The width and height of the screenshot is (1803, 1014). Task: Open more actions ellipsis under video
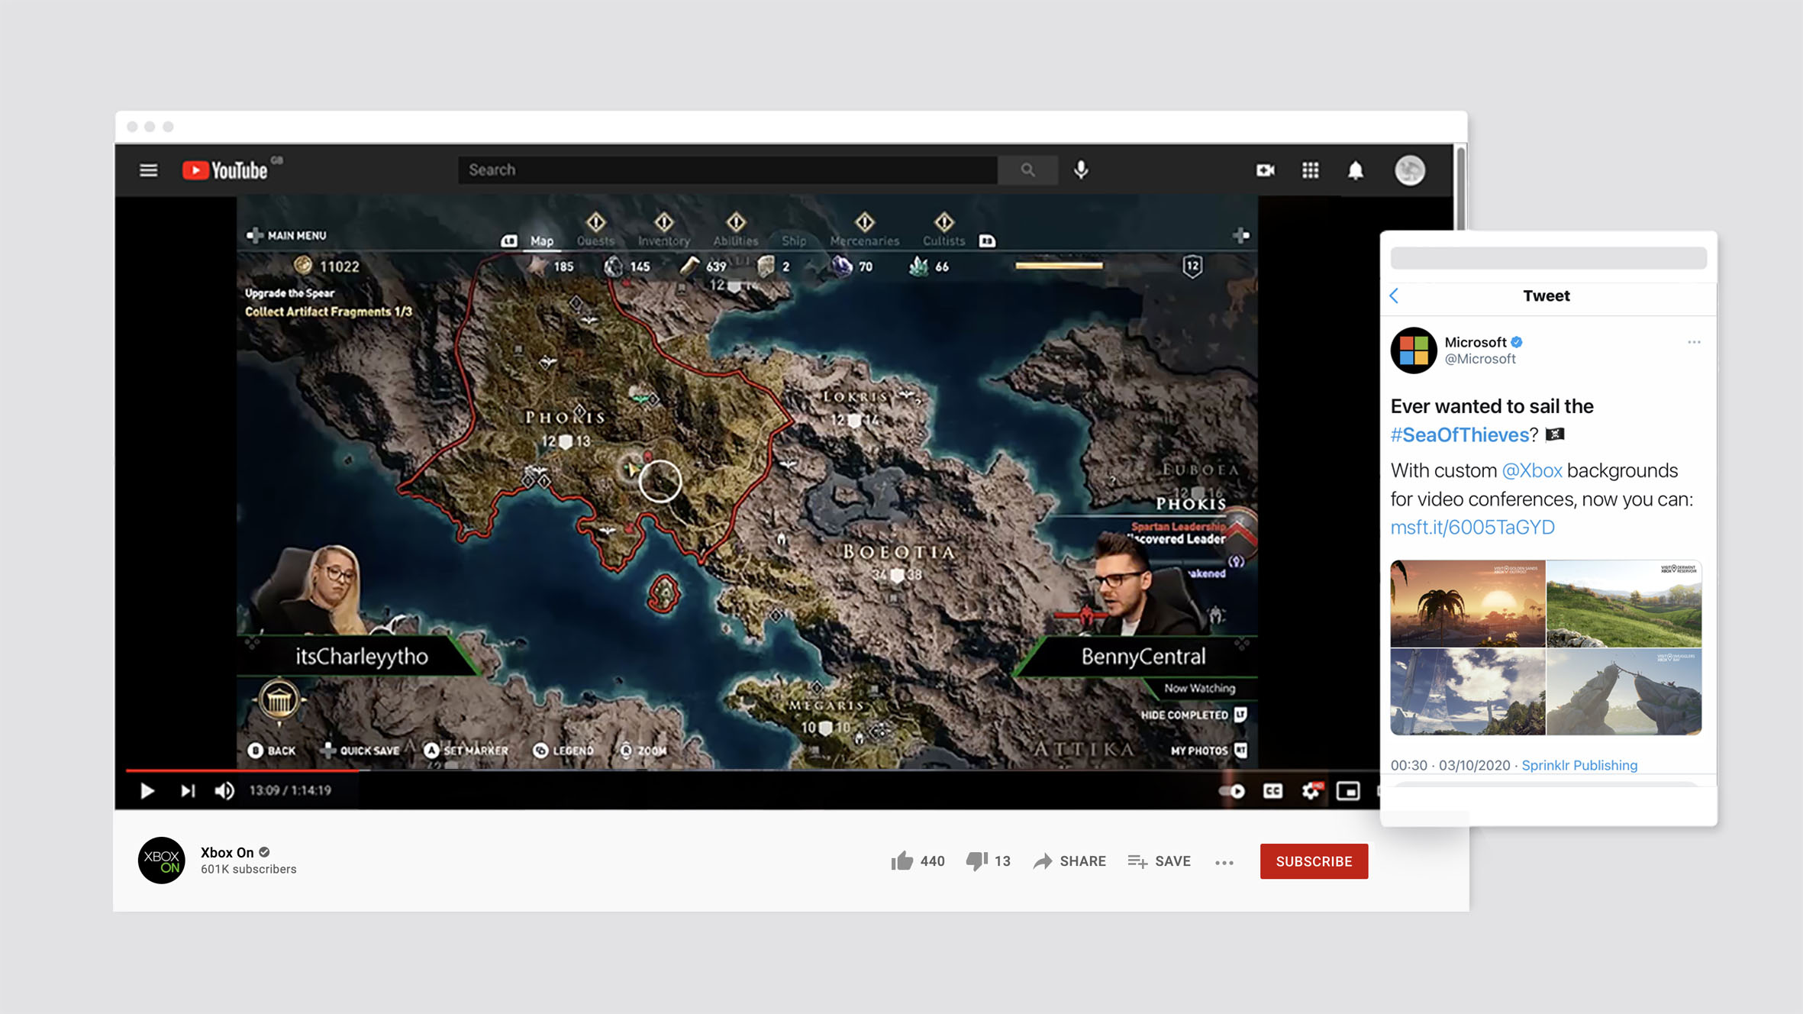(1224, 862)
